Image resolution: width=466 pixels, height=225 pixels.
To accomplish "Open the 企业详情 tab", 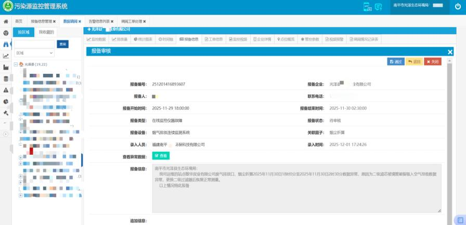I will [x=262, y=39].
